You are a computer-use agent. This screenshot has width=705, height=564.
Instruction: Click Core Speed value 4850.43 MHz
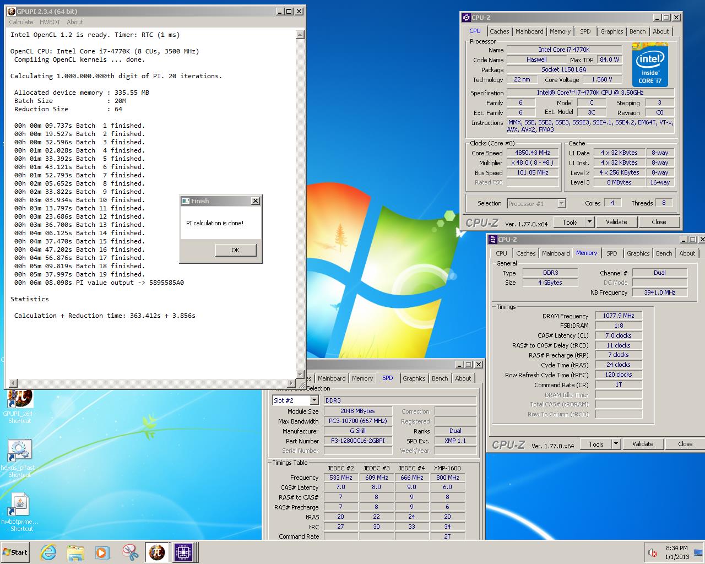(x=532, y=153)
